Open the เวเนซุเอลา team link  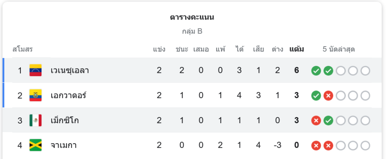(x=70, y=70)
